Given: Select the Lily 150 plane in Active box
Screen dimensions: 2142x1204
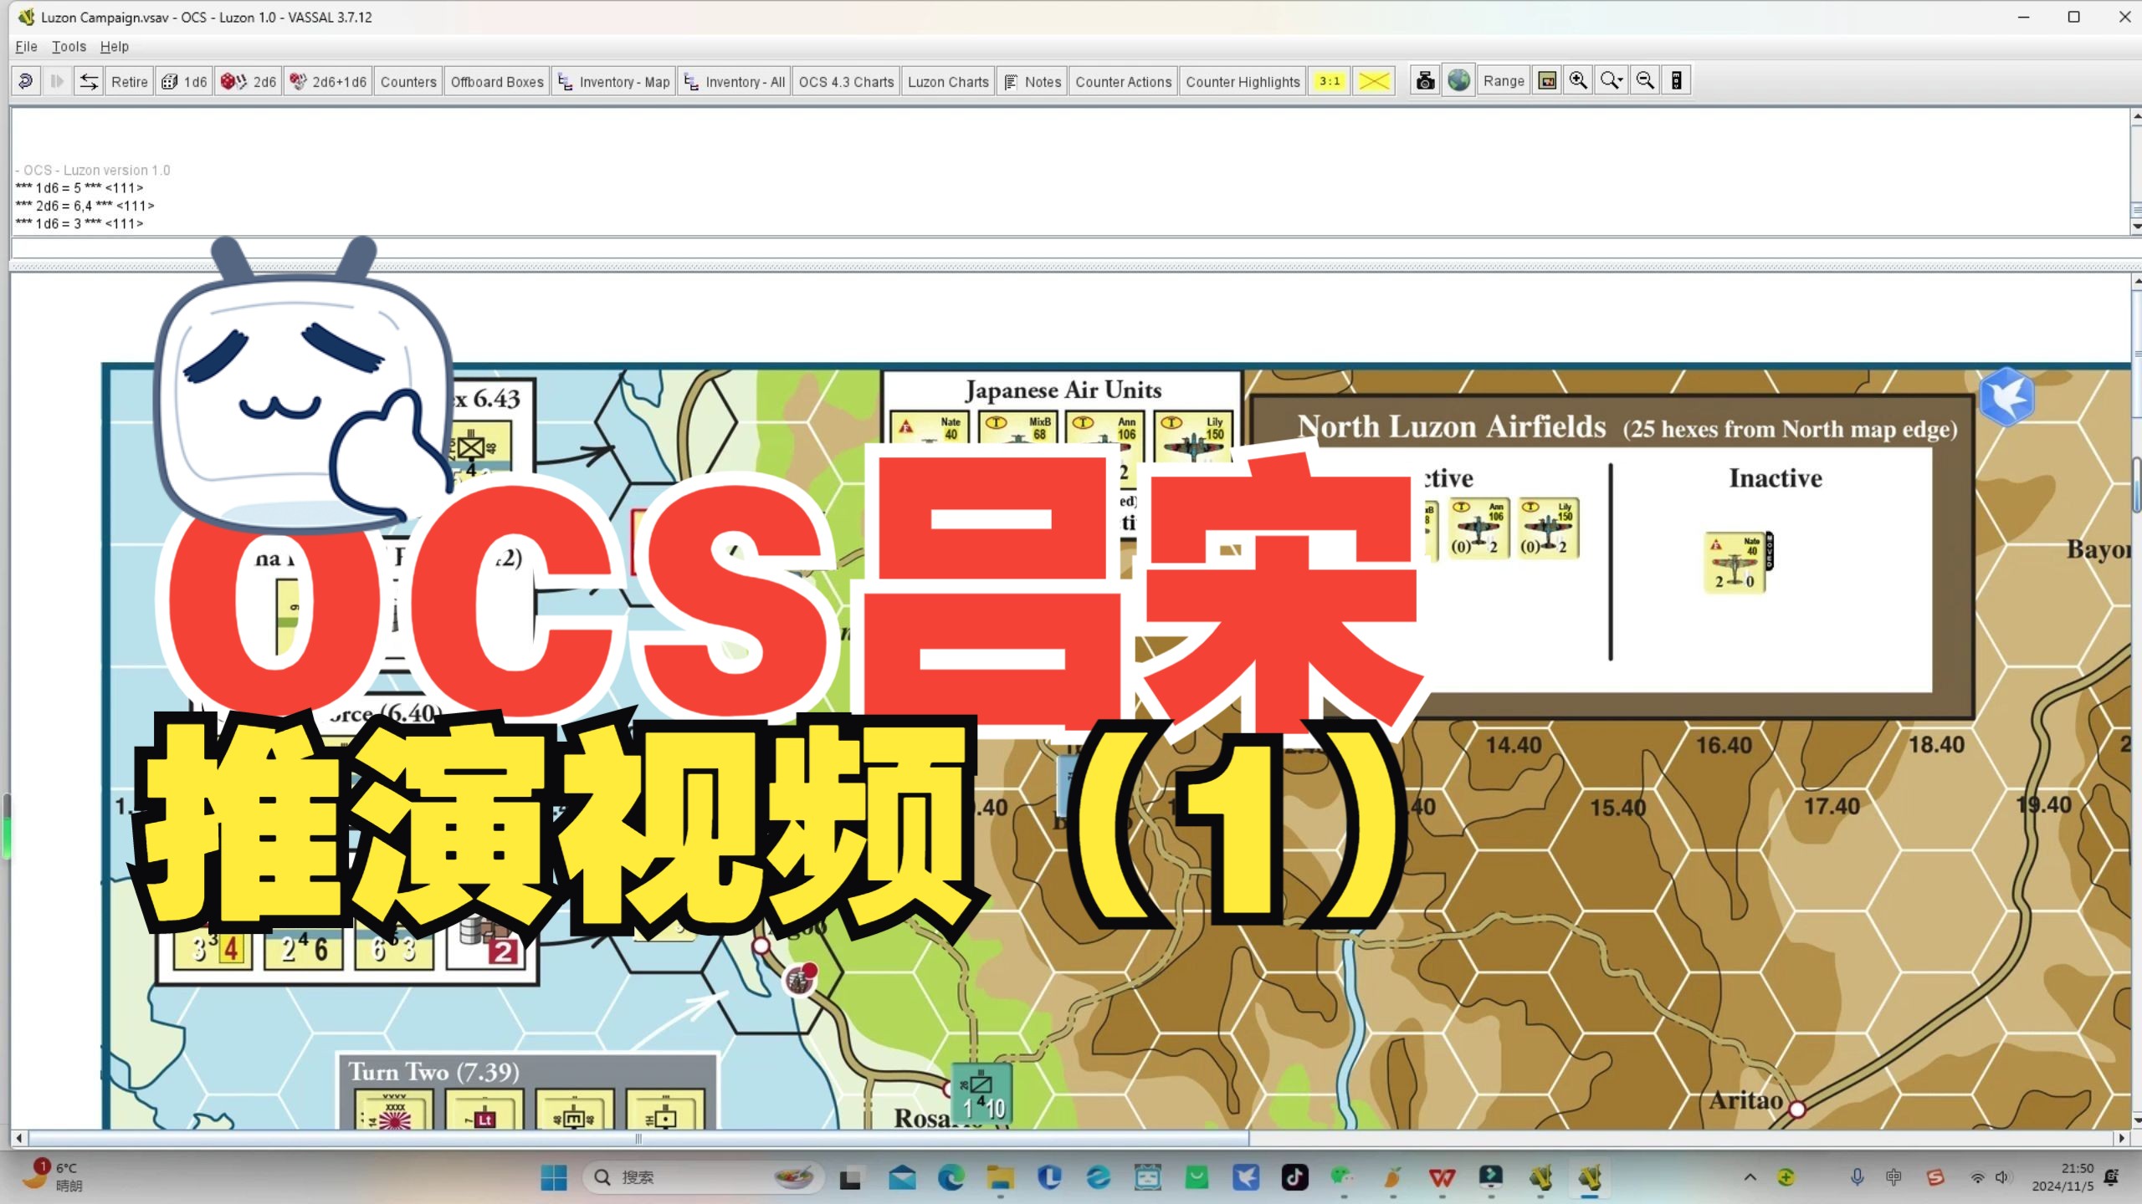Looking at the screenshot, I should (x=1548, y=528).
